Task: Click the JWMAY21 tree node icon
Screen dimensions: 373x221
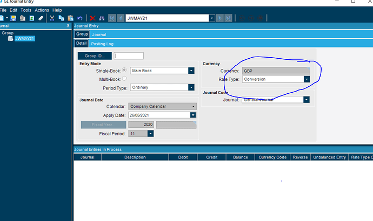Action: [10, 38]
